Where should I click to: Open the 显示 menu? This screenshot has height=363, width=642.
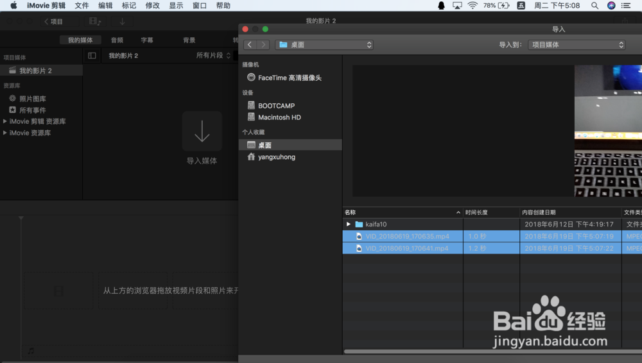[176, 5]
